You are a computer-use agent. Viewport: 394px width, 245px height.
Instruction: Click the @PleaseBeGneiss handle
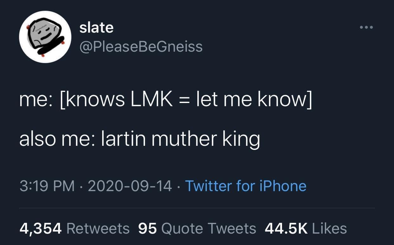[141, 47]
